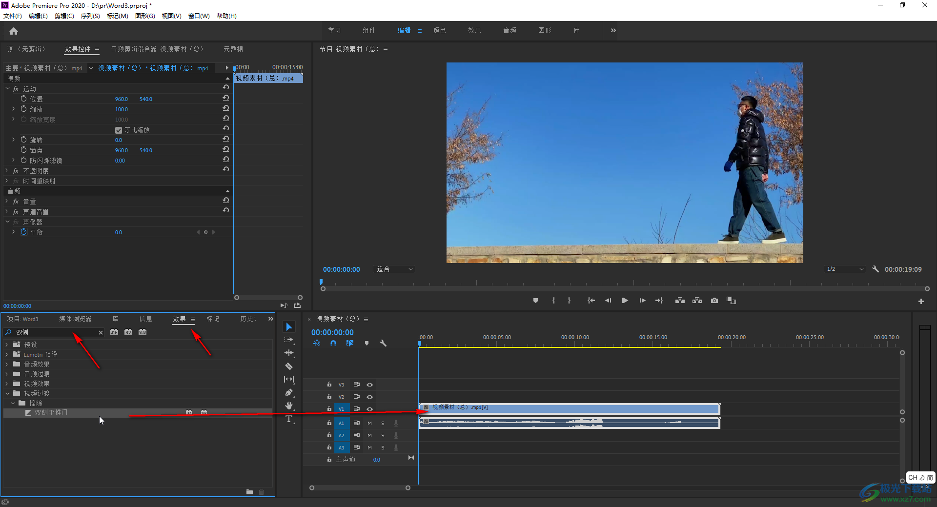Image resolution: width=937 pixels, height=507 pixels.
Task: Add a marker in program monitor
Action: (x=535, y=301)
